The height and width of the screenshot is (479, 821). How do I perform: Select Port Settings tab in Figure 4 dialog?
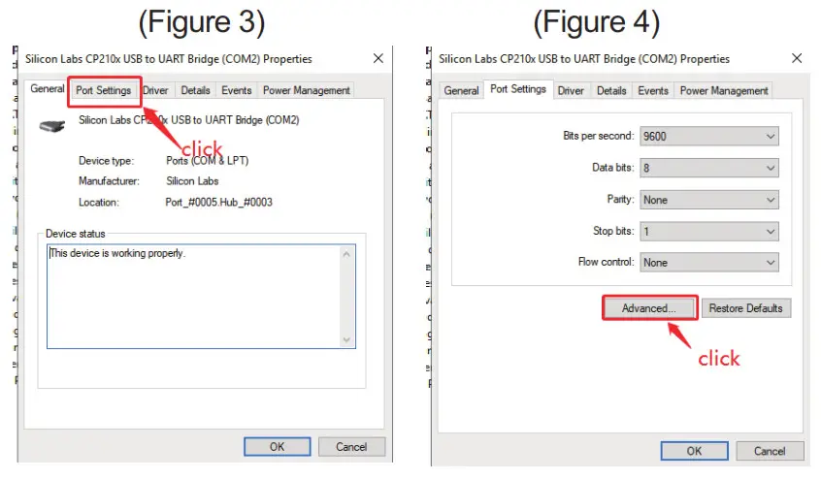click(518, 89)
